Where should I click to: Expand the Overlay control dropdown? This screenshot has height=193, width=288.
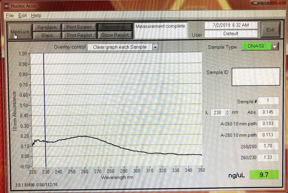(155, 47)
